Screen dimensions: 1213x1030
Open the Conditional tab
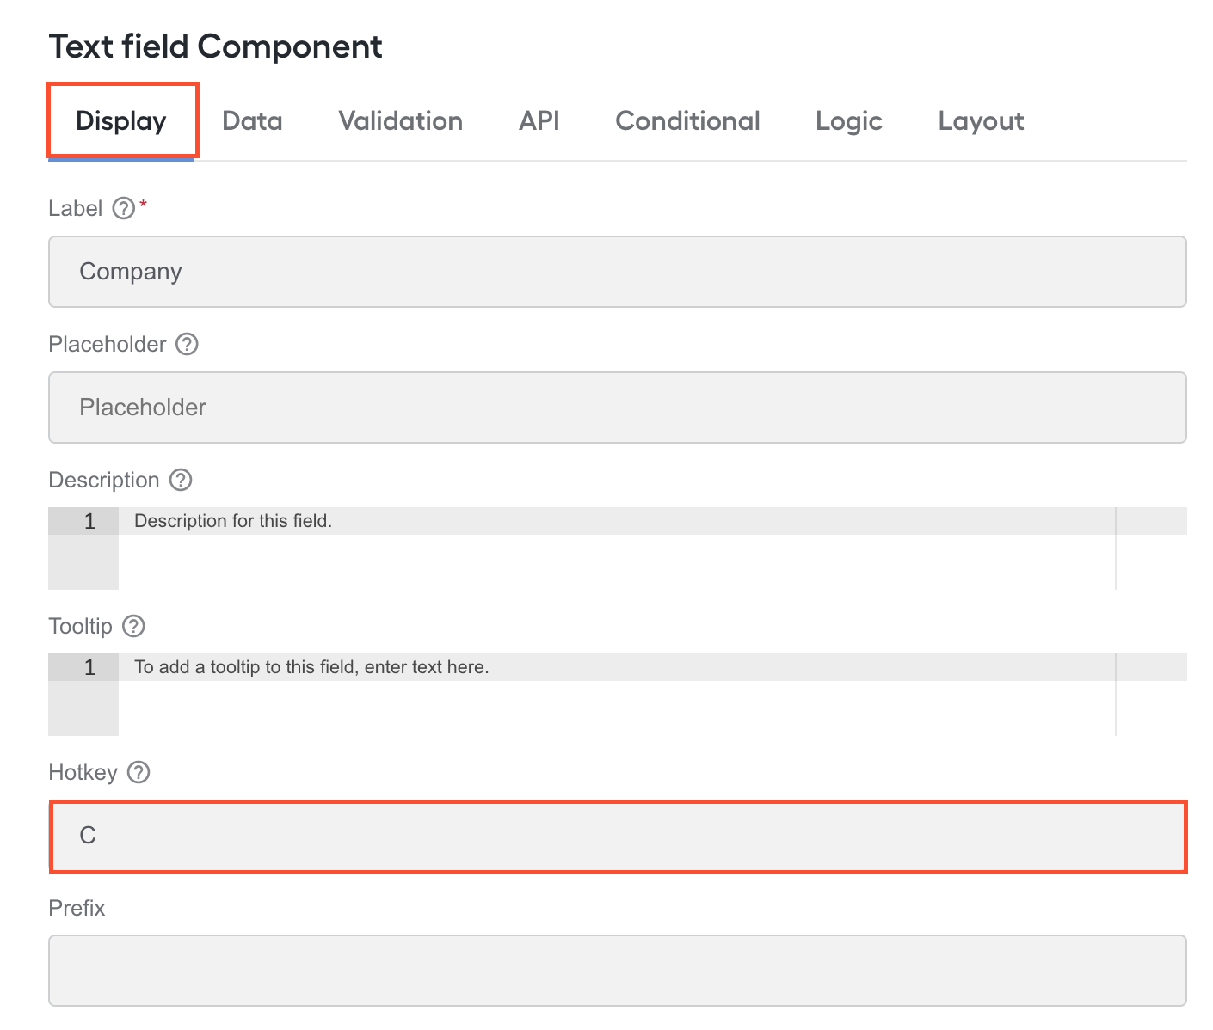pyautogui.click(x=687, y=121)
